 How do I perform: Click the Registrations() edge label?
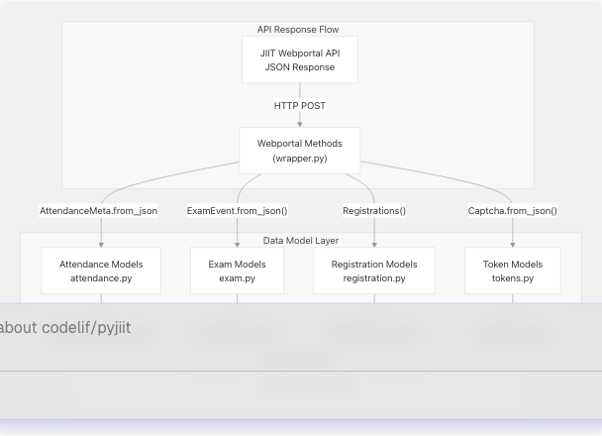(374, 211)
